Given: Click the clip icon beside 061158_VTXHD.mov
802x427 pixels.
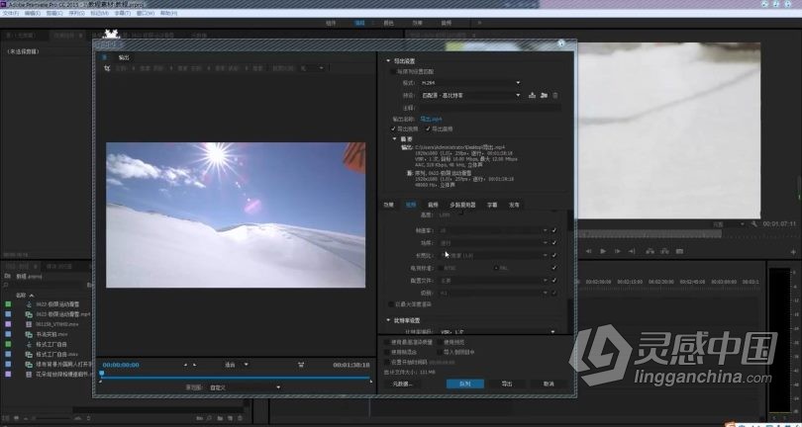Looking at the screenshot, I should [29, 324].
